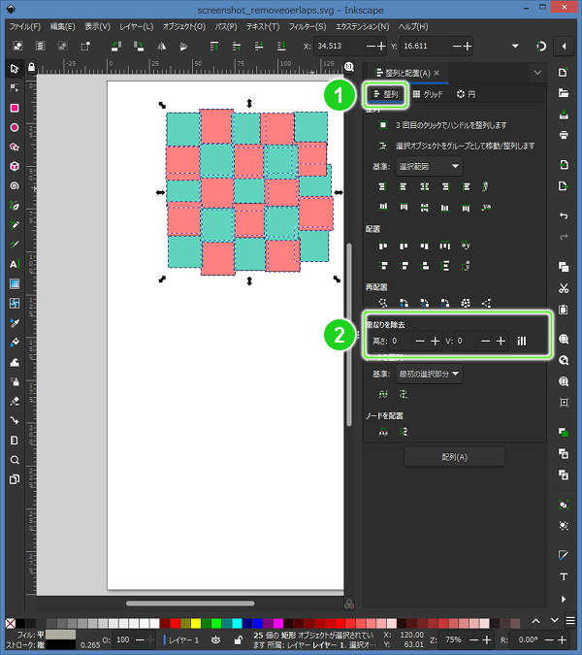This screenshot has width=582, height=655.
Task: Select the Spiral tool
Action: pos(15,185)
